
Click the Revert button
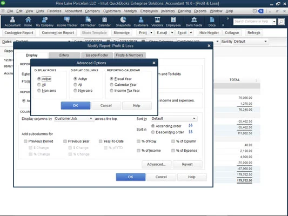[187, 164]
